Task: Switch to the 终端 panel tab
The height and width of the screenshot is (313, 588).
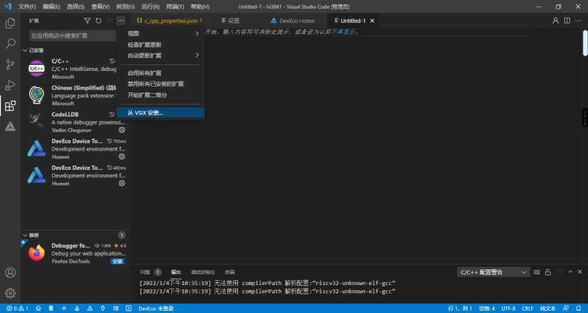Action: pyautogui.click(x=229, y=272)
